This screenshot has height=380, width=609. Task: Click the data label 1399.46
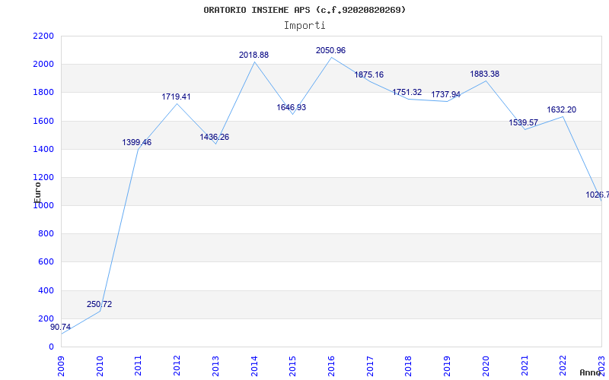[137, 142]
